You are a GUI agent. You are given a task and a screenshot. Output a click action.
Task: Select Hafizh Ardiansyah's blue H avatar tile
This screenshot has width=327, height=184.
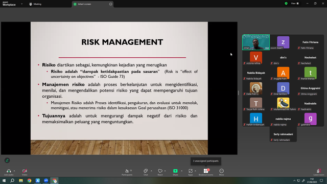[256, 119]
